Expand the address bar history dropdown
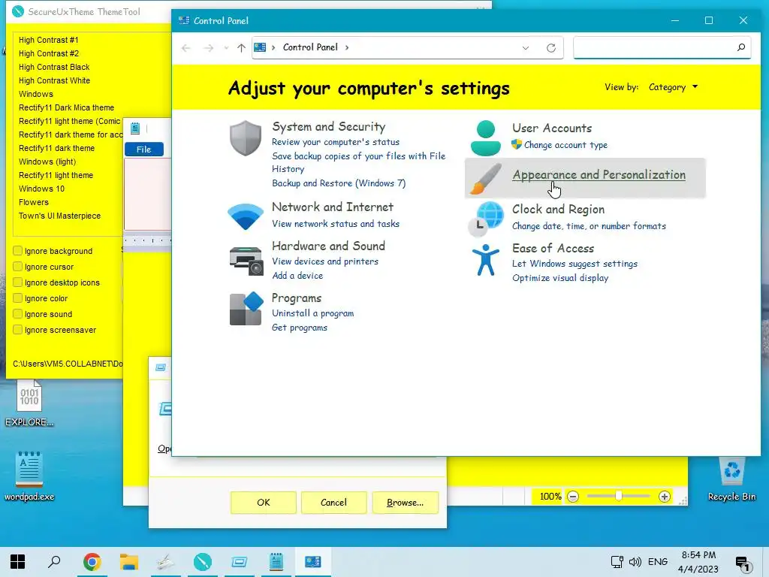This screenshot has height=577, width=769. [x=525, y=47]
